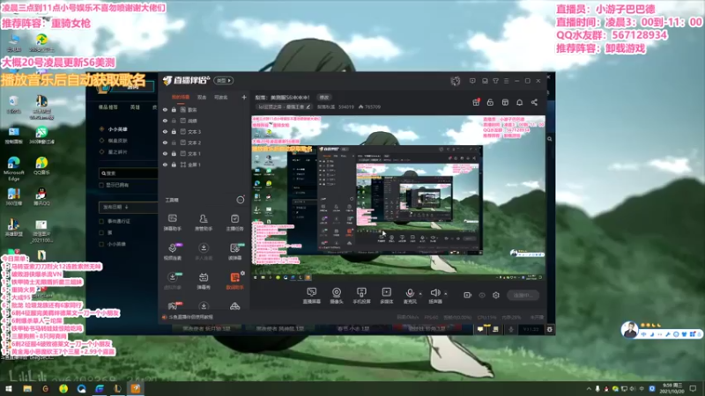Switch to the active orange scene tab
This screenshot has width=705, height=396.
point(181,97)
